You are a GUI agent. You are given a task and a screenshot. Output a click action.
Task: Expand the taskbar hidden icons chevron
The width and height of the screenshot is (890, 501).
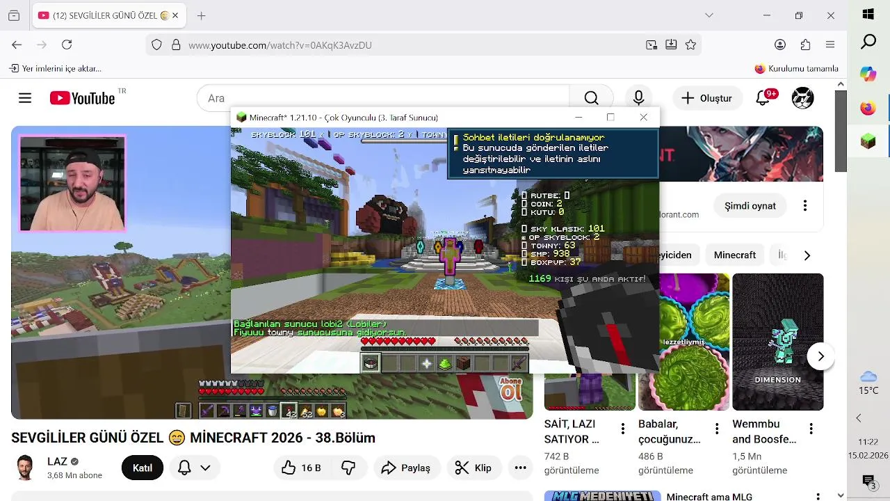(x=859, y=418)
